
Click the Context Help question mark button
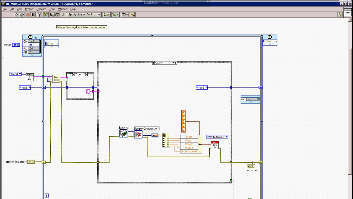340,15
